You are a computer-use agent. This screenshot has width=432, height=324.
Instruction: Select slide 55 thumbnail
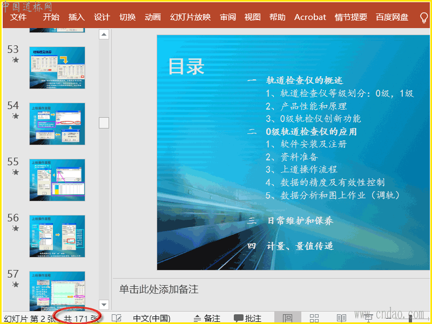pyautogui.click(x=57, y=180)
